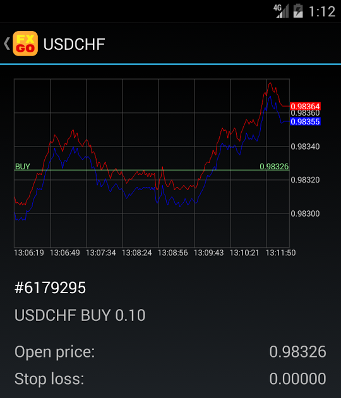Select the USDCHF title text
Viewport: 341px width, 398px height.
coord(74,44)
